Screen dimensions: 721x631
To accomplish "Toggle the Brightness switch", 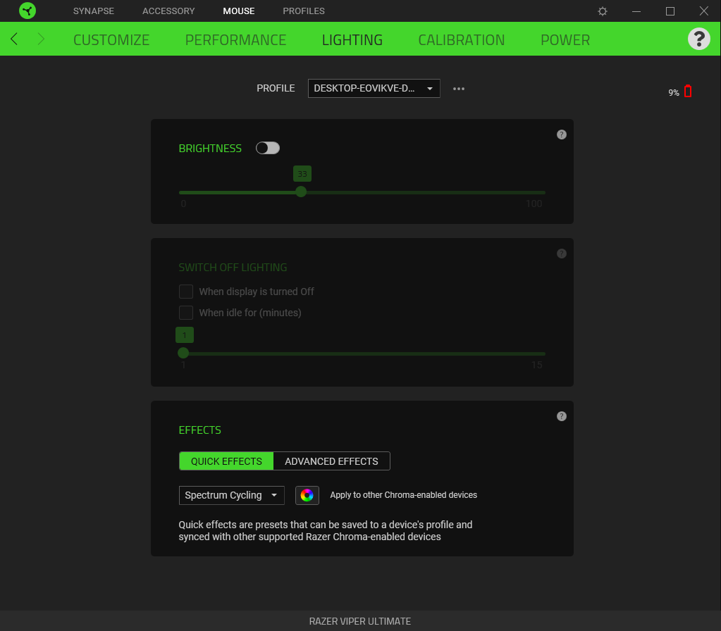I will pos(268,148).
